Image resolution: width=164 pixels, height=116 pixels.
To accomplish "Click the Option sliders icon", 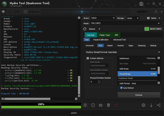I will pyautogui.click(x=148, y=18).
